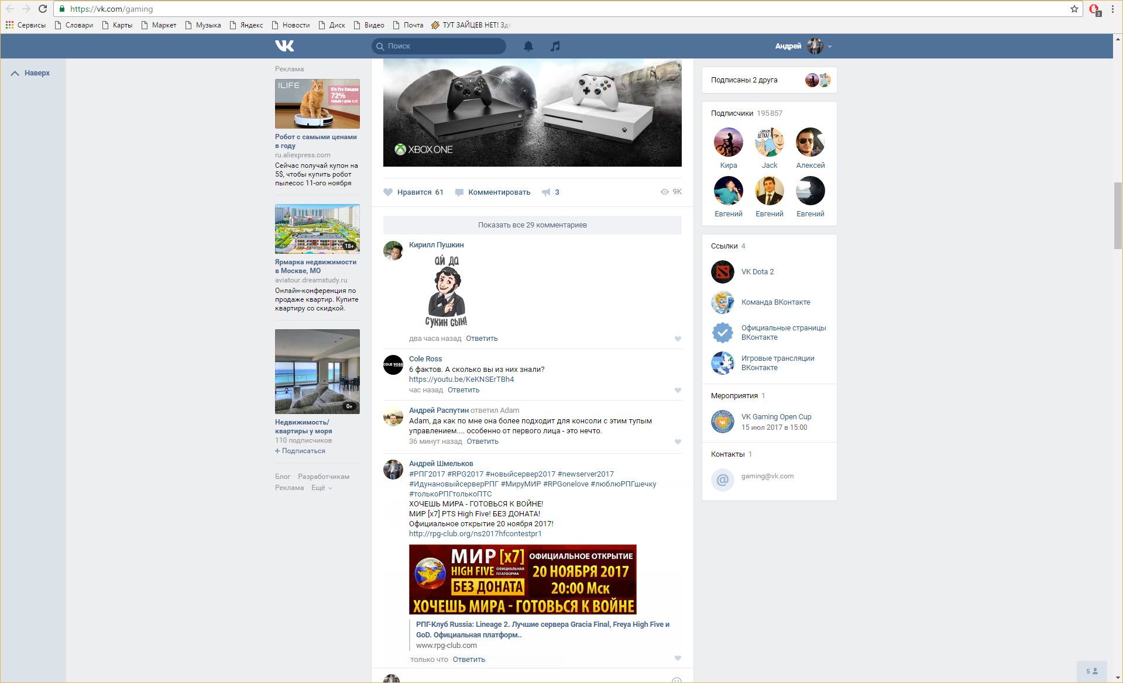Open Игровые трансляции link icon
This screenshot has height=683, width=1123.
point(723,363)
